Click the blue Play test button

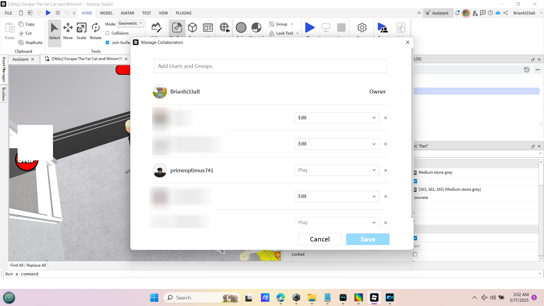[x=310, y=28]
